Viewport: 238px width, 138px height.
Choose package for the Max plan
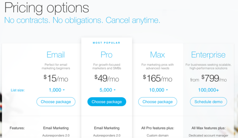[158, 102]
